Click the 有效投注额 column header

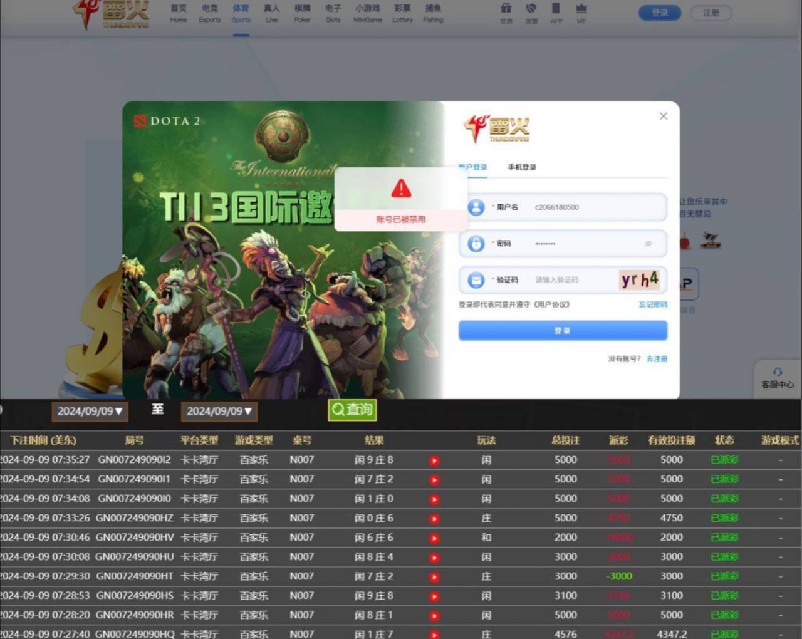(672, 440)
